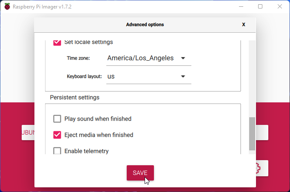Screen dimensions: 290x192
Task: Enable telemetry checkbox
Action: 57,151
